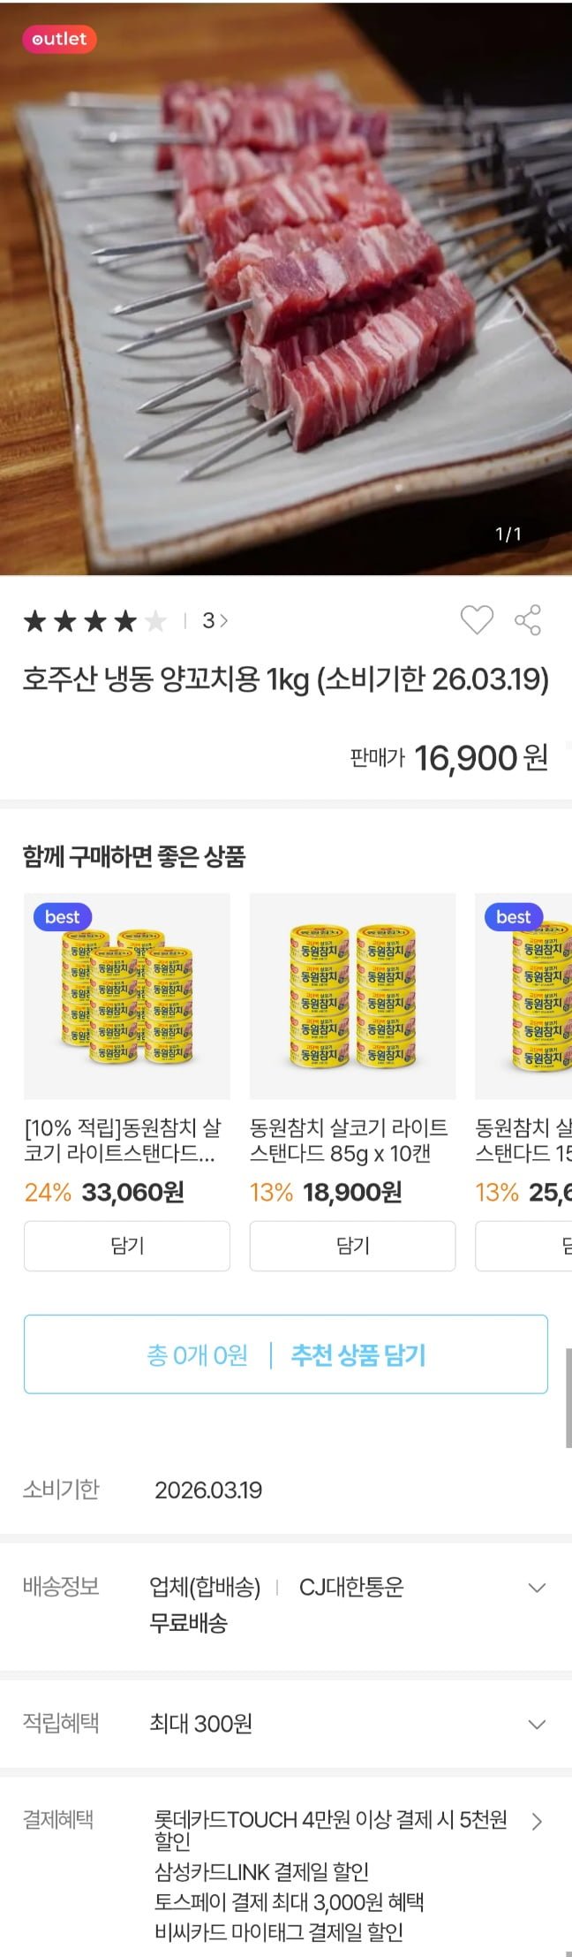Tap the best badge on first tuna product

(62, 917)
